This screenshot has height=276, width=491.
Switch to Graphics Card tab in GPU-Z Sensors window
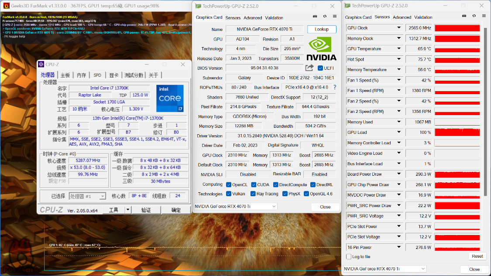pyautogui.click(x=358, y=17)
